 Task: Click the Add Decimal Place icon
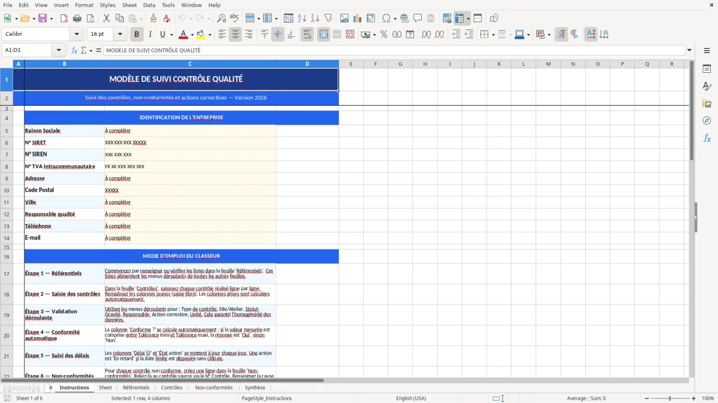click(427, 35)
